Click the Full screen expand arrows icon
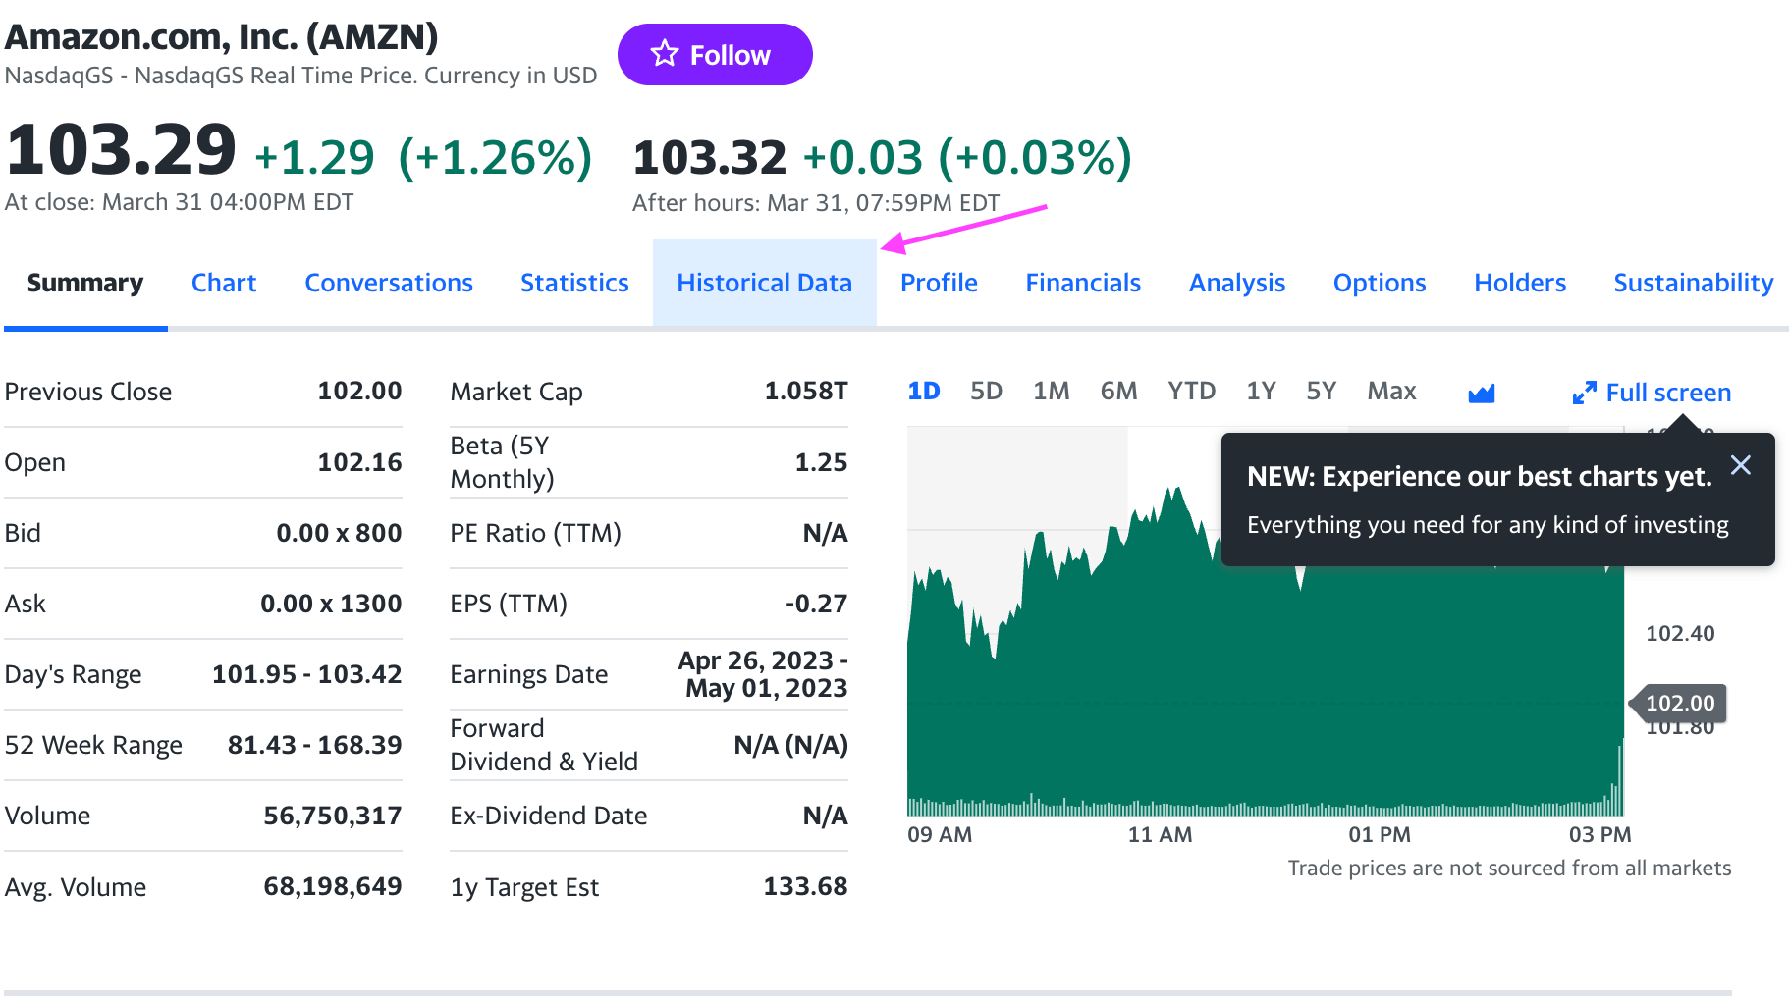Image resolution: width=1789 pixels, height=1001 pixels. tap(1585, 393)
